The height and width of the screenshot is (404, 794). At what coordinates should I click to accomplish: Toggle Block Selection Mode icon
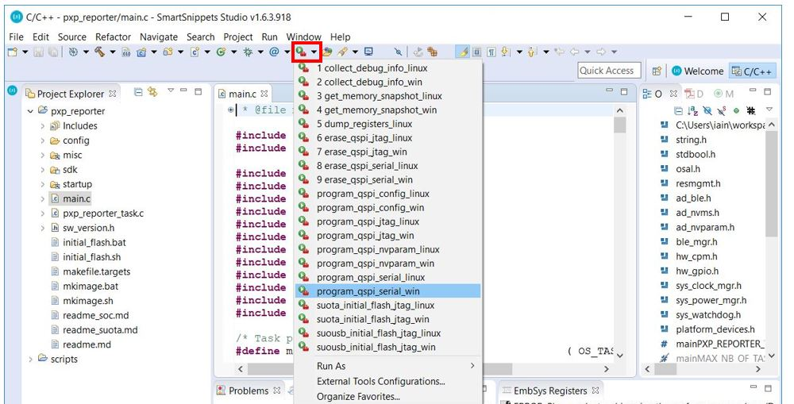[477, 52]
